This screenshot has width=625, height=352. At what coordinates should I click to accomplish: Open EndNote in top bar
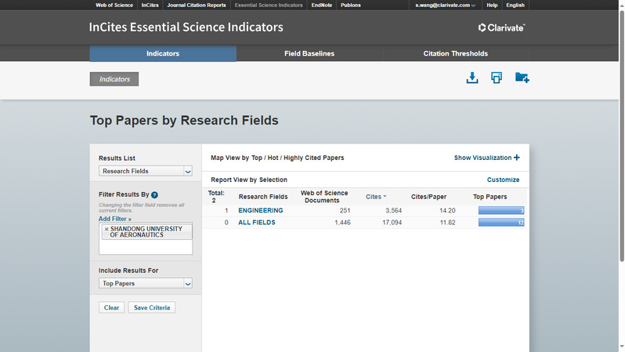(x=322, y=5)
